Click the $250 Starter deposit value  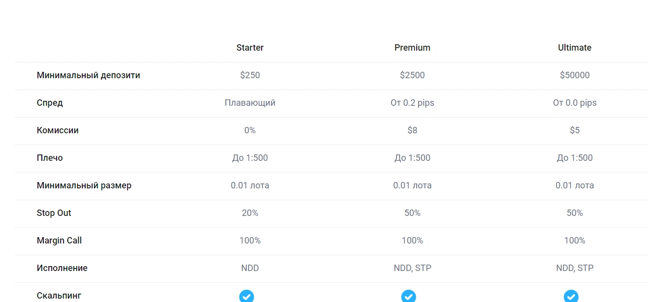(x=250, y=75)
